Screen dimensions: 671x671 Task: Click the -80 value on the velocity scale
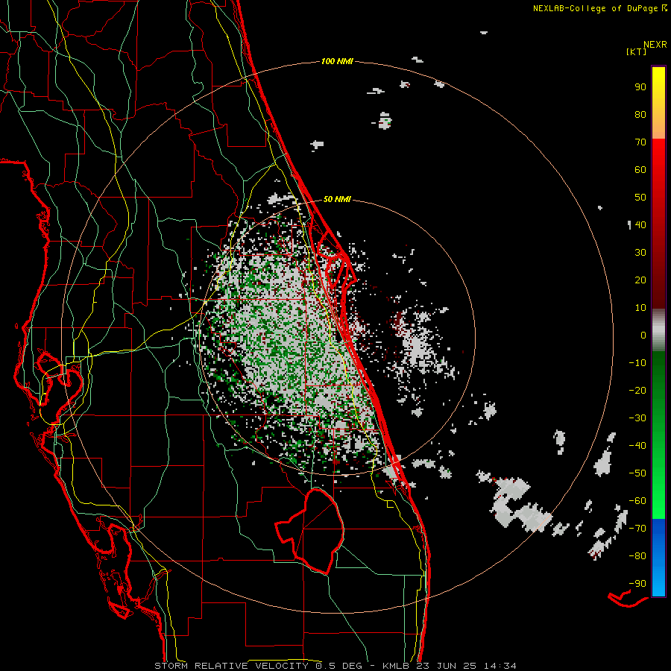pos(637,556)
